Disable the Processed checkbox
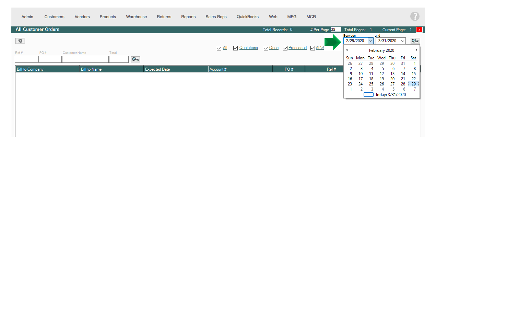507x315 pixels. click(285, 48)
